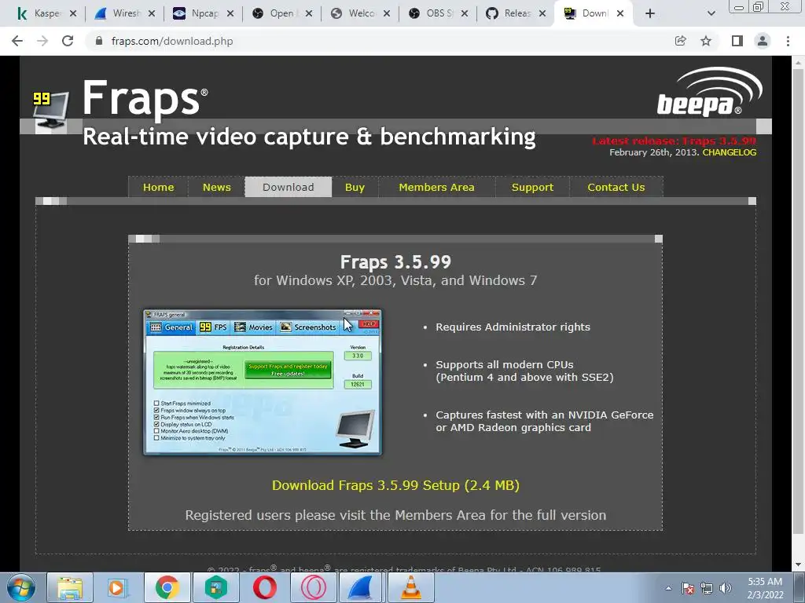Open the Windows Start menu
The width and height of the screenshot is (805, 603).
pos(20,587)
